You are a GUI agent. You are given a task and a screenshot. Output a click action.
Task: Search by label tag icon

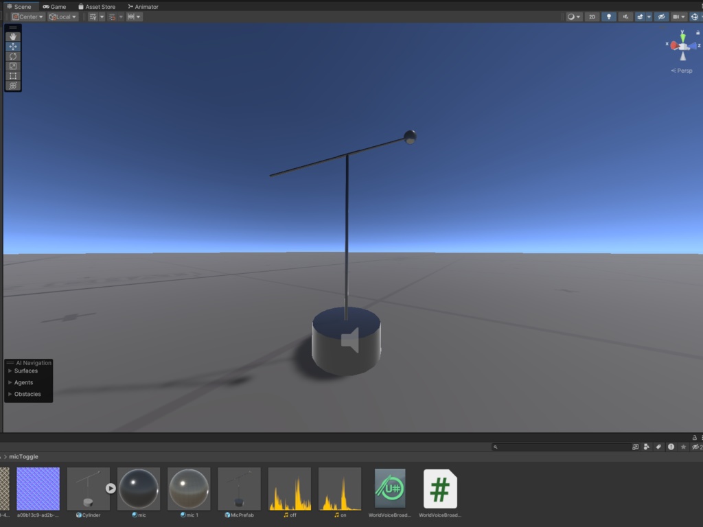click(x=658, y=447)
